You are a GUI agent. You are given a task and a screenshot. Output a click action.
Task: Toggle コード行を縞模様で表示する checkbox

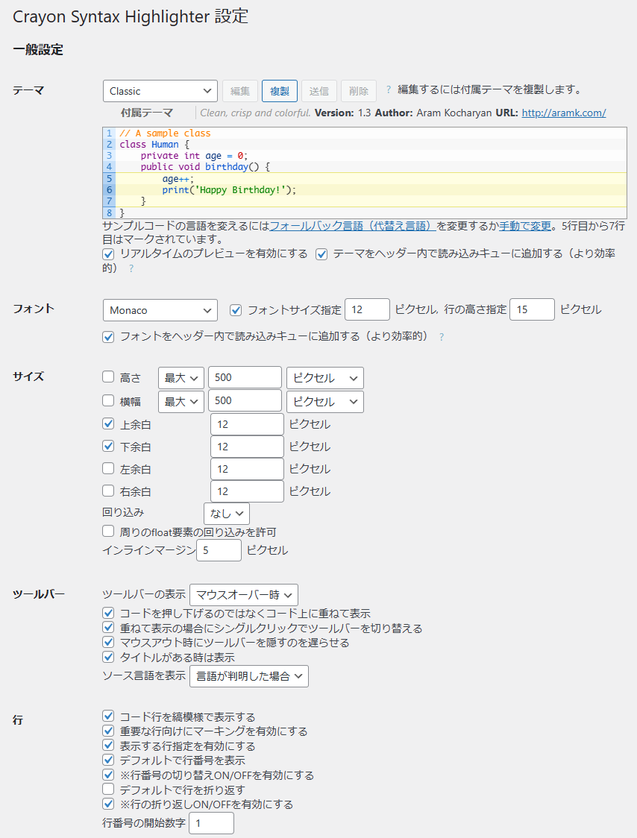[109, 716]
